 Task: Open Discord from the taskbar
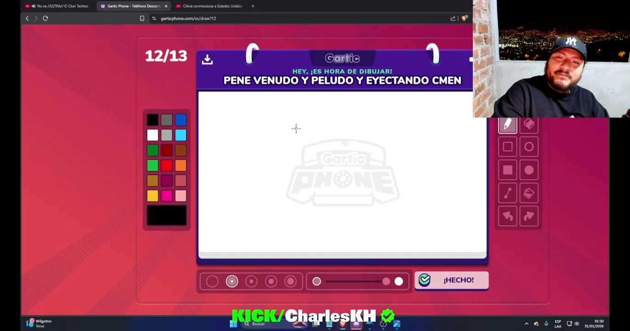tap(356, 324)
